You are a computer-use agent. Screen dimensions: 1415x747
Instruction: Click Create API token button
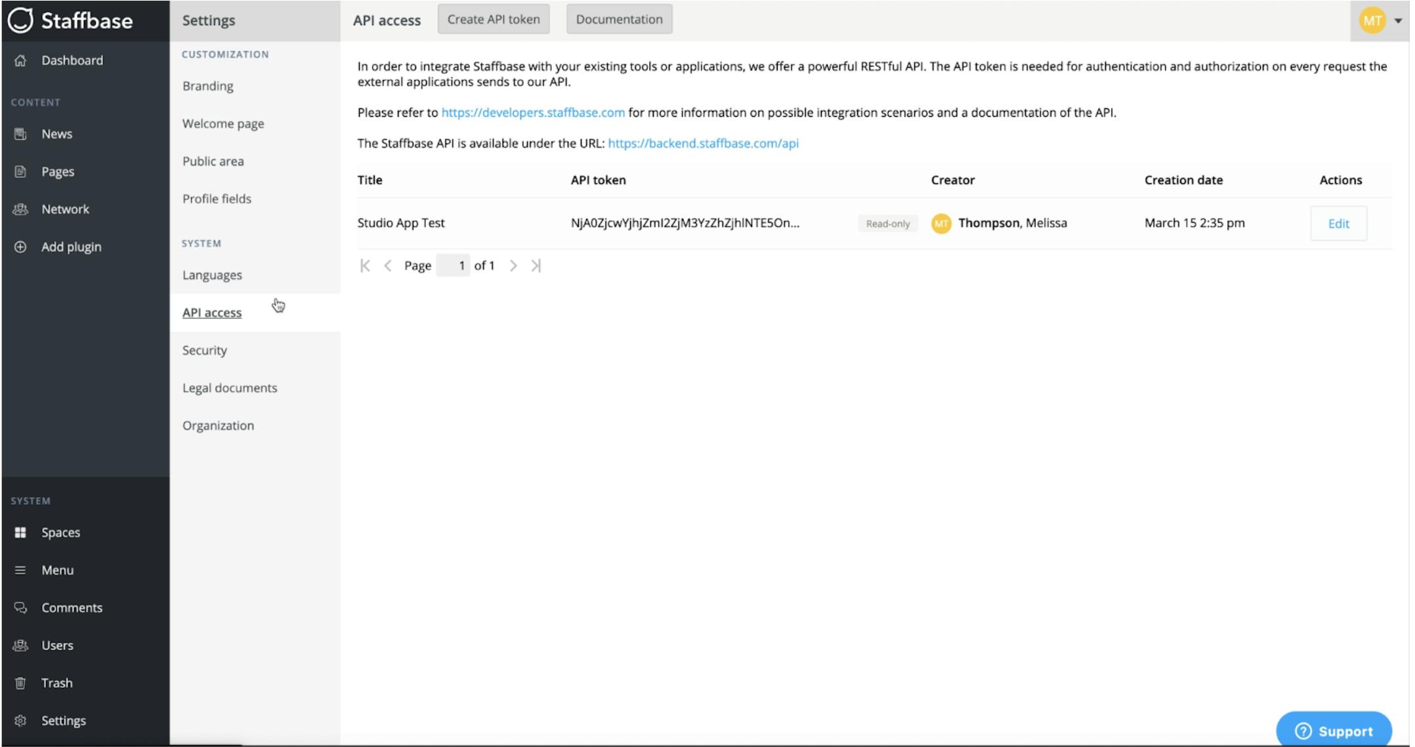coord(494,20)
